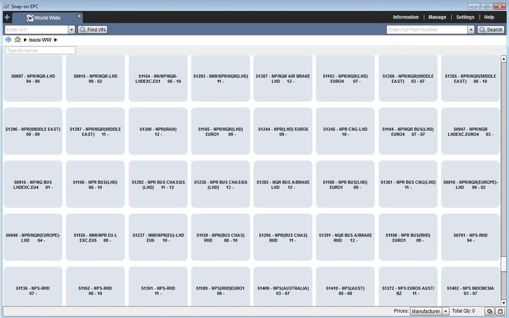Open VIN history dropdown
509x318 pixels.
click(x=72, y=30)
